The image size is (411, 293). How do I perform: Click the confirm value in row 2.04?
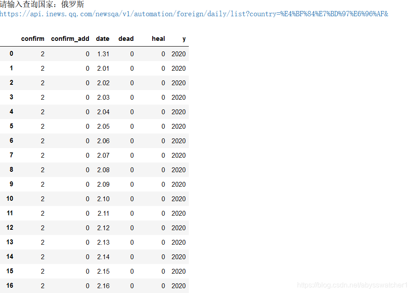(42, 112)
